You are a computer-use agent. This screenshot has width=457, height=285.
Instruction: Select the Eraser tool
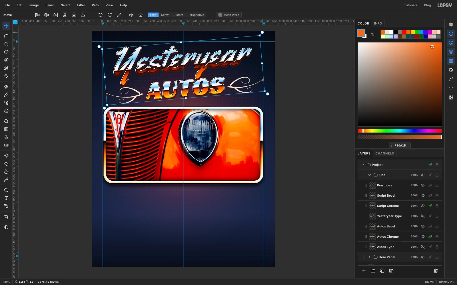point(6,111)
